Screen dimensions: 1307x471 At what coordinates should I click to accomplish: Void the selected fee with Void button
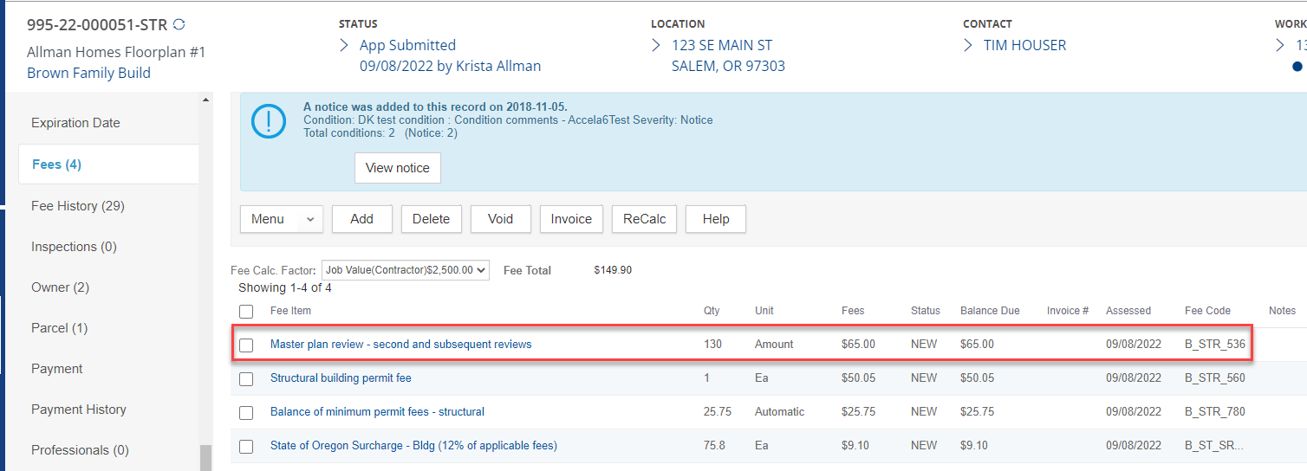click(x=500, y=219)
